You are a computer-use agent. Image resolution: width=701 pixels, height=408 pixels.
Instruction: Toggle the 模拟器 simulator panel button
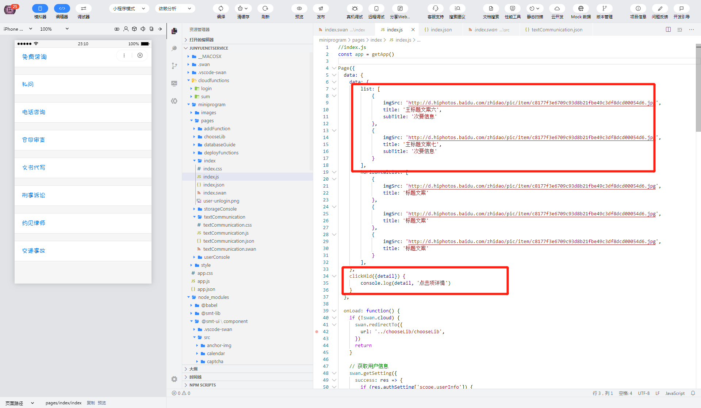pos(40,8)
